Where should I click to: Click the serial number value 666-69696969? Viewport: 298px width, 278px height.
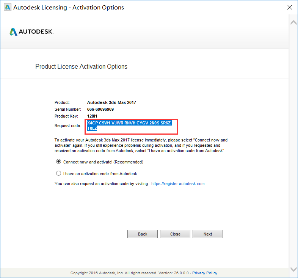pos(100,109)
